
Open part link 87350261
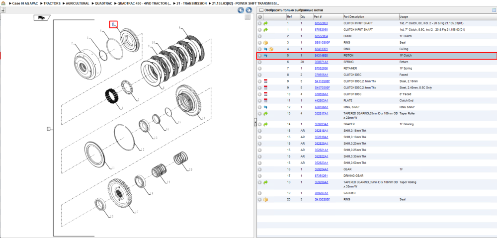point(321,176)
